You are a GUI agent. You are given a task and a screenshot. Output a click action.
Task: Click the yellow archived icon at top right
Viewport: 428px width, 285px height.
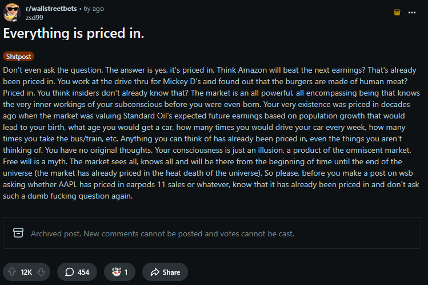(x=398, y=12)
